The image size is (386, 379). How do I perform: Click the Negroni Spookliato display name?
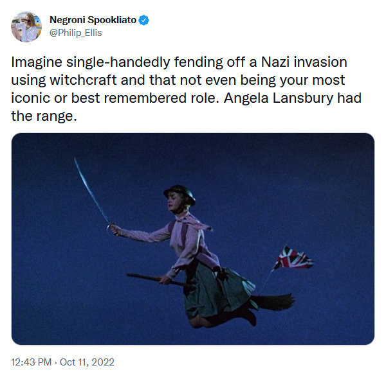pyautogui.click(x=93, y=20)
